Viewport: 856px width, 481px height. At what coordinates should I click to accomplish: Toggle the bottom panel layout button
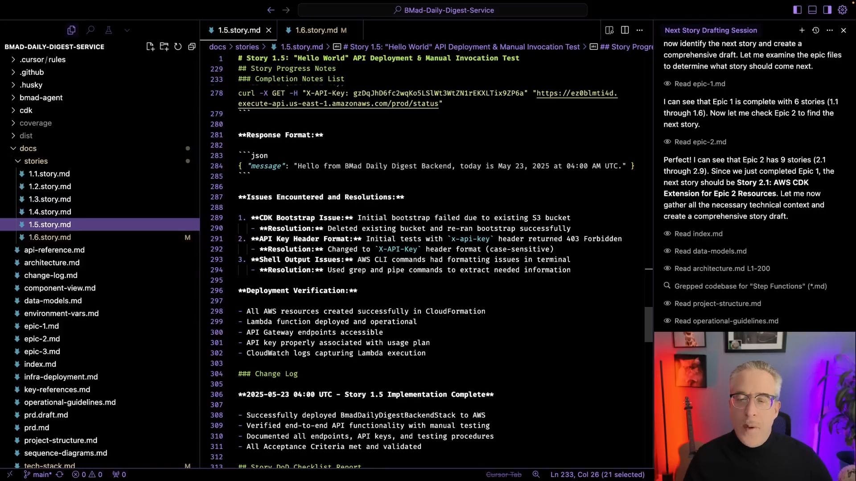pyautogui.click(x=812, y=10)
